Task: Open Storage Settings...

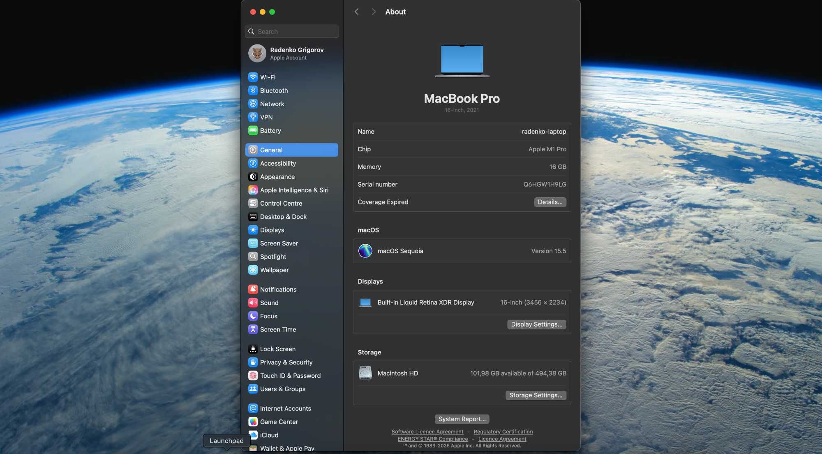Action: pos(536,395)
